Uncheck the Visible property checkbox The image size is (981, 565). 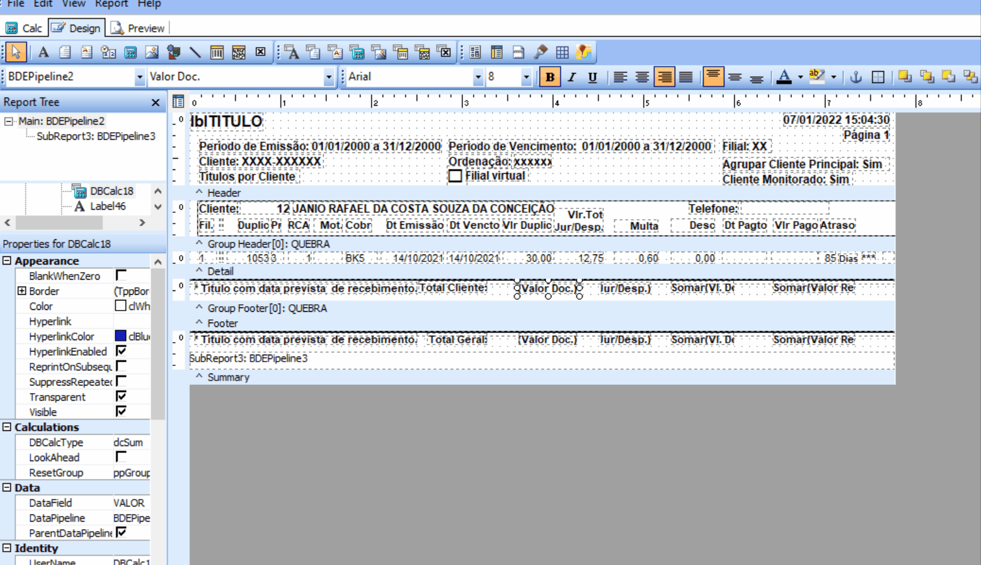click(121, 411)
